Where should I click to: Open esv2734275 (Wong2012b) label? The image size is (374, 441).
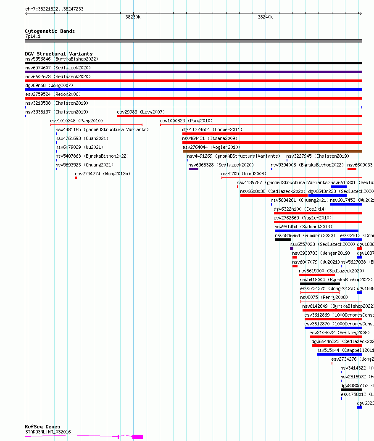point(328,288)
